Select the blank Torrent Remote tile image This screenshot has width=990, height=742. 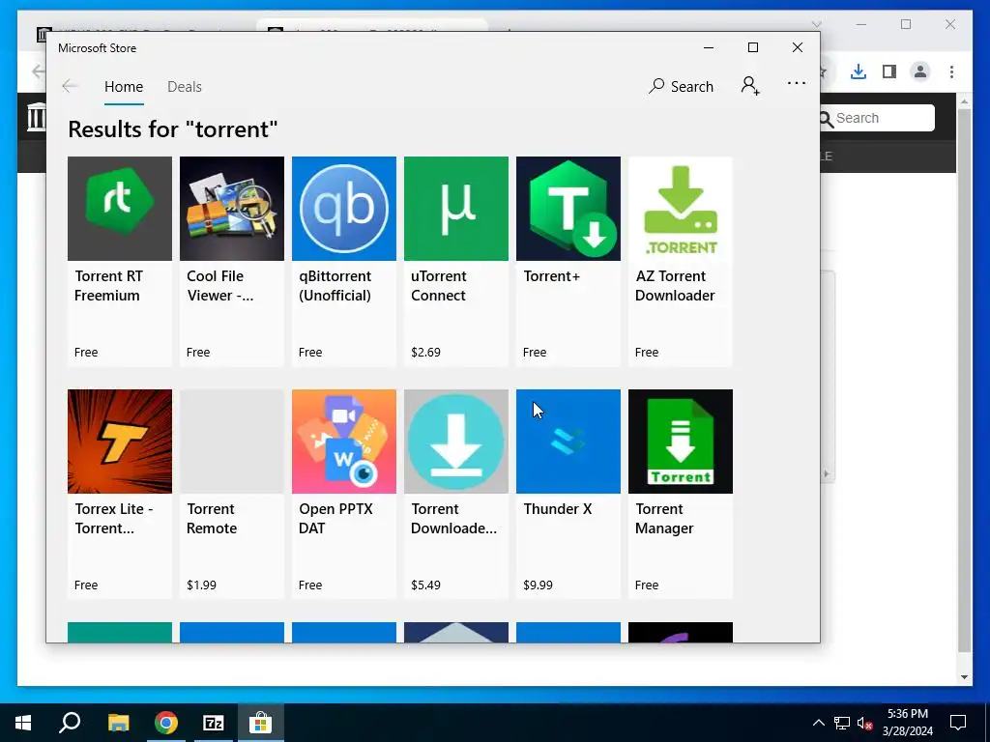[x=232, y=441]
